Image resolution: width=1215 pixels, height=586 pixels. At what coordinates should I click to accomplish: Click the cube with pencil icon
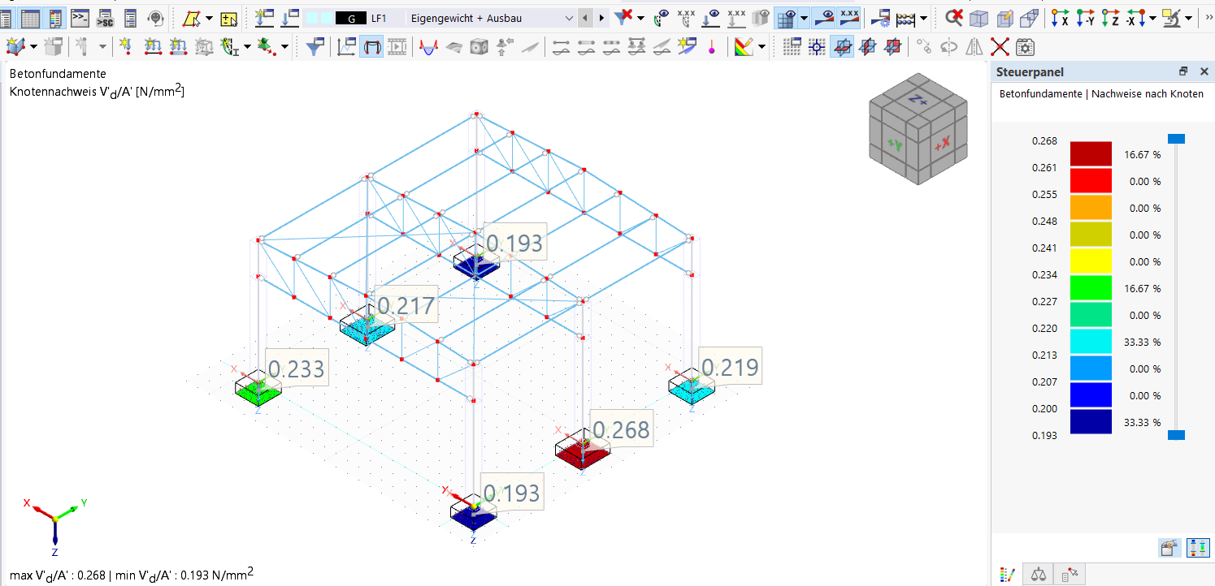tap(1005, 17)
